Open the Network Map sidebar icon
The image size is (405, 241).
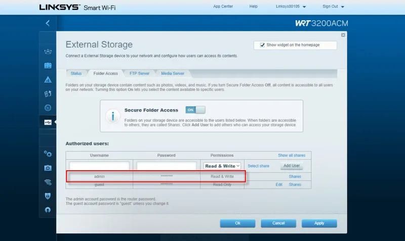(x=48, y=52)
